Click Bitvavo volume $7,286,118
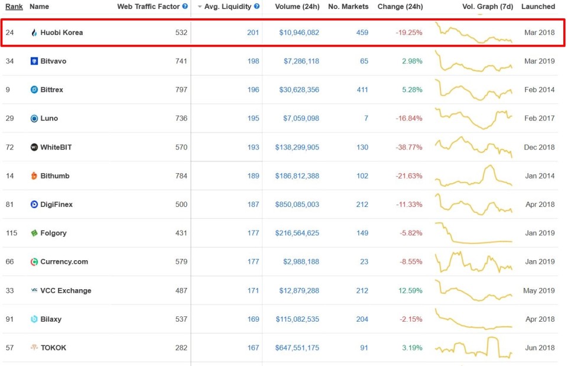The width and height of the screenshot is (571, 366). pyautogui.click(x=301, y=61)
